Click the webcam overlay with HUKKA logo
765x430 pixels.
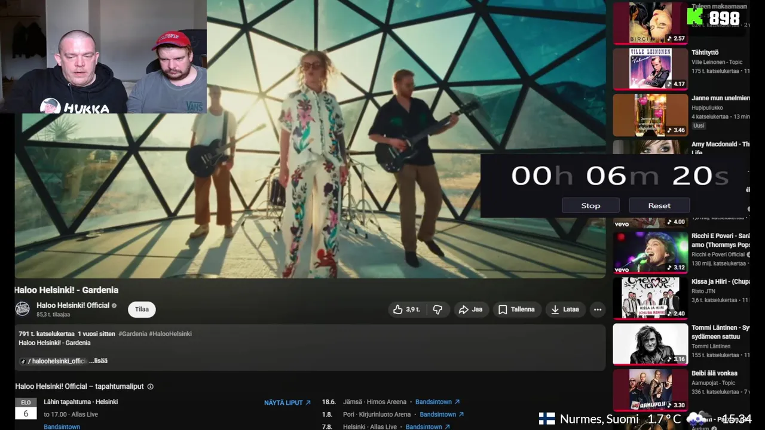[103, 57]
